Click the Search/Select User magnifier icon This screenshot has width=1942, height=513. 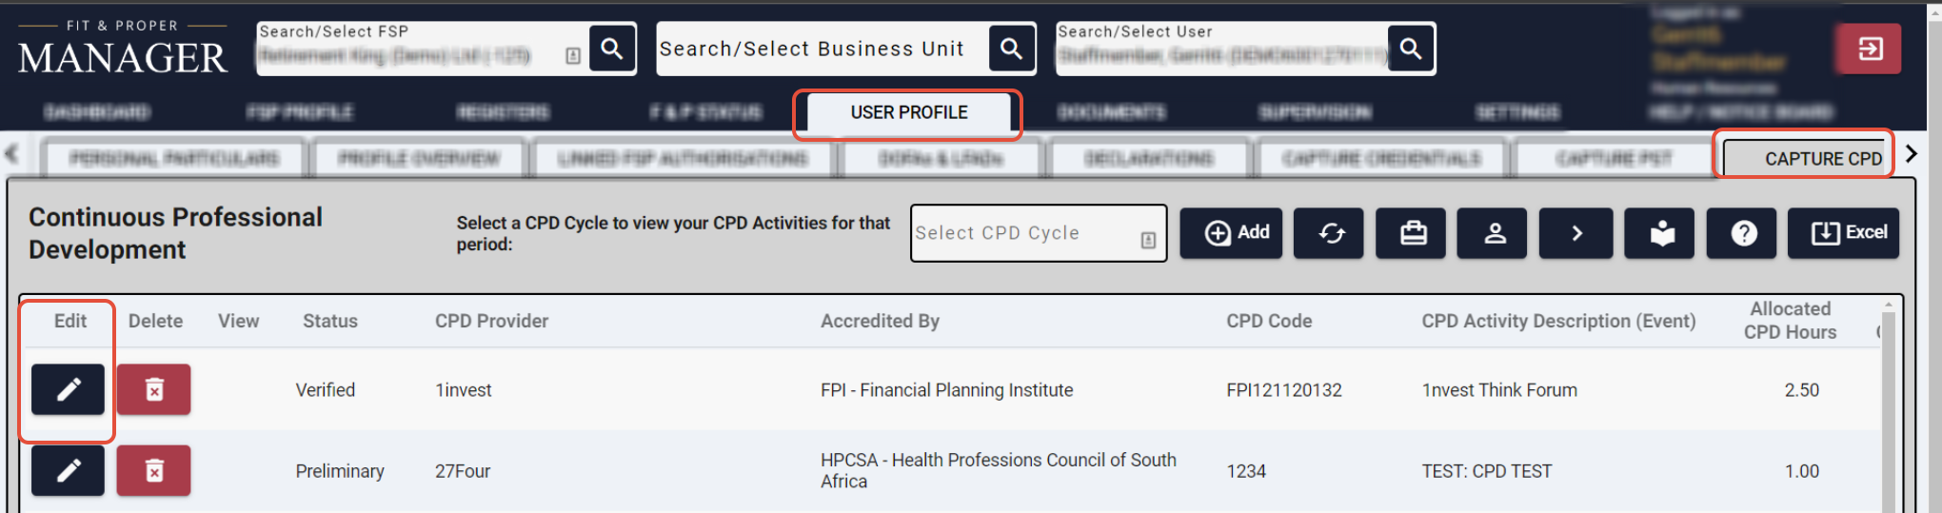coord(1411,49)
